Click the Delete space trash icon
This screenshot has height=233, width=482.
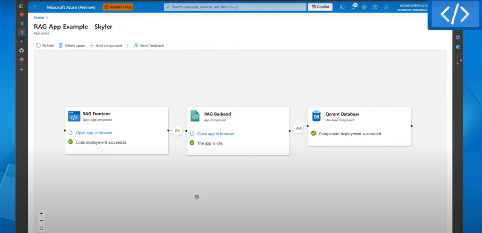pyautogui.click(x=61, y=45)
